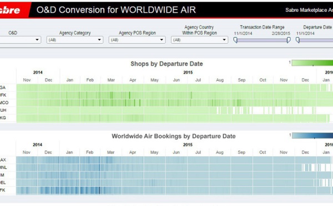Screen dimensions: 333x206
Task: Click the 11/1/2014 transaction start date
Action: coord(243,33)
